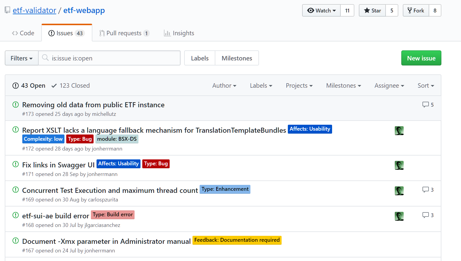Open issue Concurrent Test Execution and maximum thread count

pos(110,190)
